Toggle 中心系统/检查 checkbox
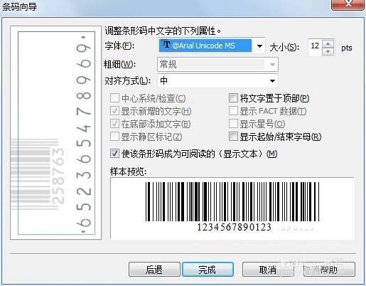 pyautogui.click(x=114, y=98)
